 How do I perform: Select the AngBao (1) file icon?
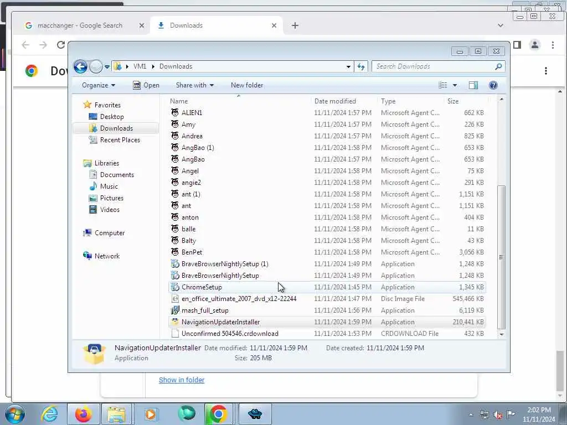175,147
